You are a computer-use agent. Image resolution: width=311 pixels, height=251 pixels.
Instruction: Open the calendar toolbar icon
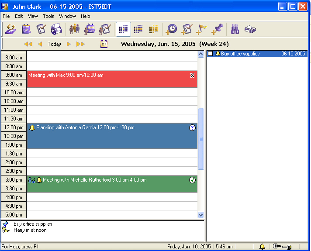26,29
